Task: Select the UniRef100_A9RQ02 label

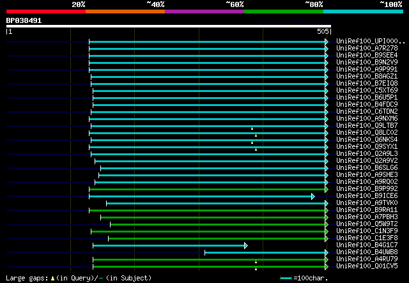Action: pos(367,182)
